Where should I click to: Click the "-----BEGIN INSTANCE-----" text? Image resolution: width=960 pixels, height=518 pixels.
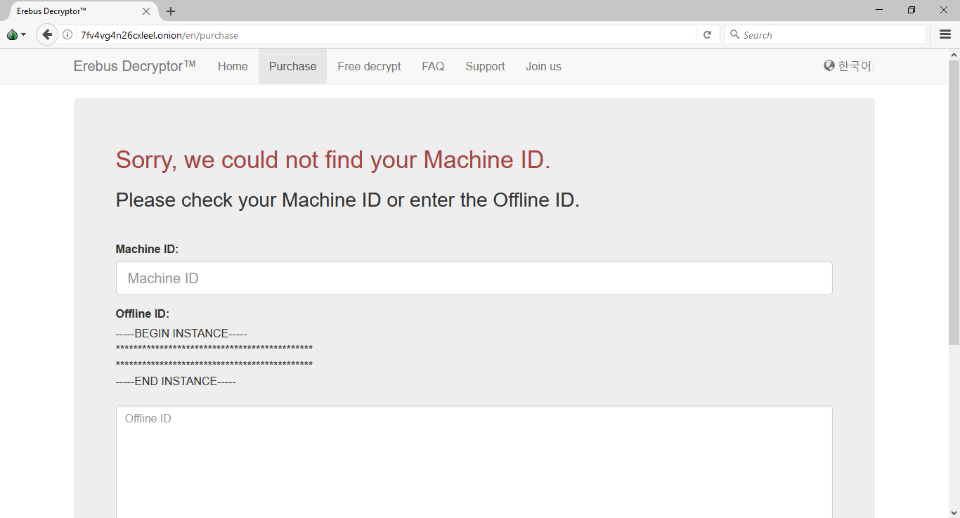tap(181, 333)
